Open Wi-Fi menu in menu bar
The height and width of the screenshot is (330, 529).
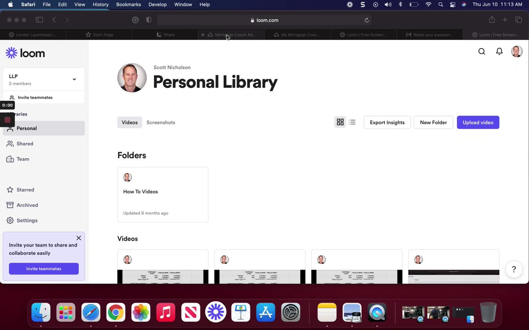428,5
